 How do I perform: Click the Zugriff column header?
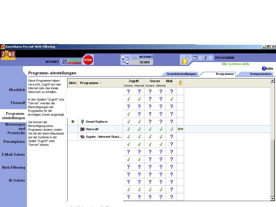[x=134, y=81]
